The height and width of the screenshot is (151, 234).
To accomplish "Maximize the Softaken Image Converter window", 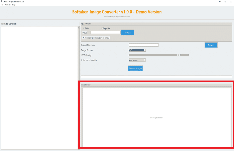I will click(x=225, y=1).
